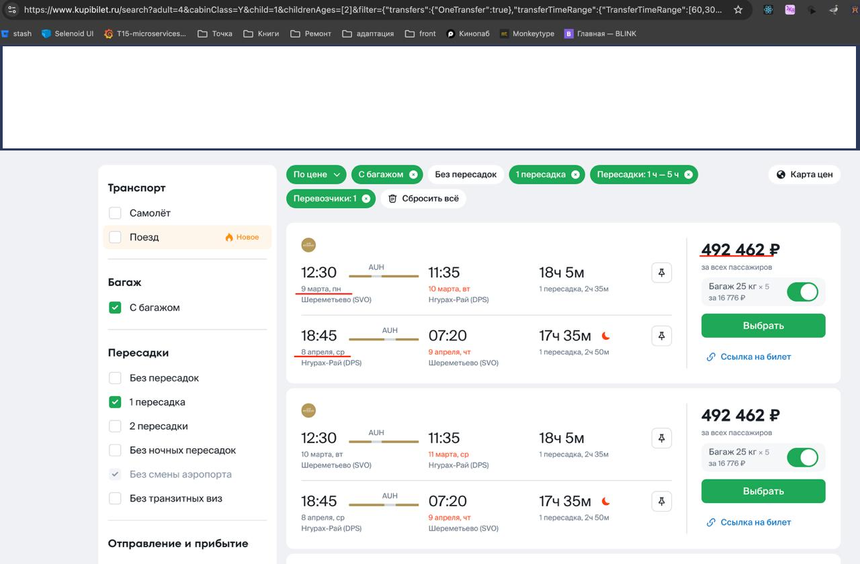Click 'Выбрать' on the first ticket
The width and height of the screenshot is (860, 564).
click(763, 326)
